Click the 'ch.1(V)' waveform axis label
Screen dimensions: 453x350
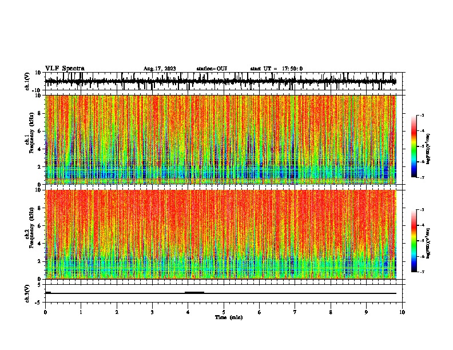pyautogui.click(x=28, y=81)
